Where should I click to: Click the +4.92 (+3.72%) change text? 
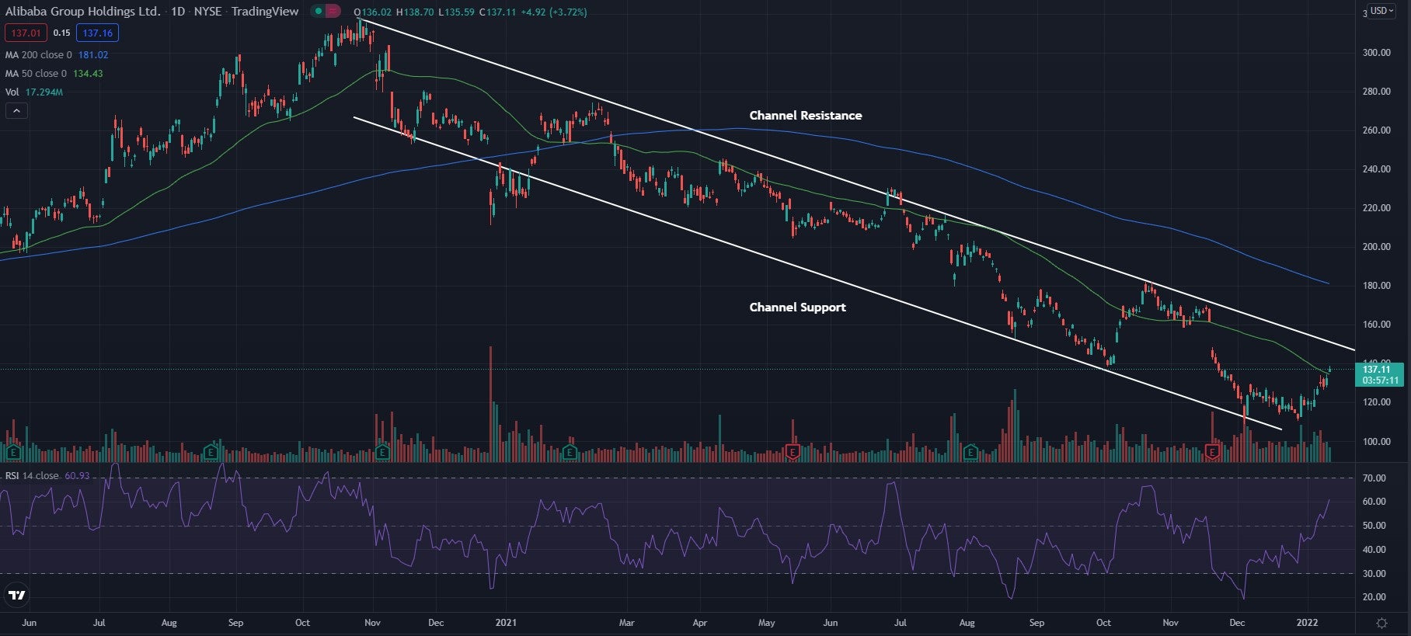tap(554, 12)
